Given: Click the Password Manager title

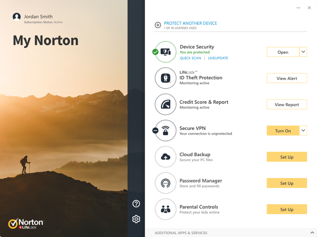Looking at the screenshot, I should (x=201, y=181).
